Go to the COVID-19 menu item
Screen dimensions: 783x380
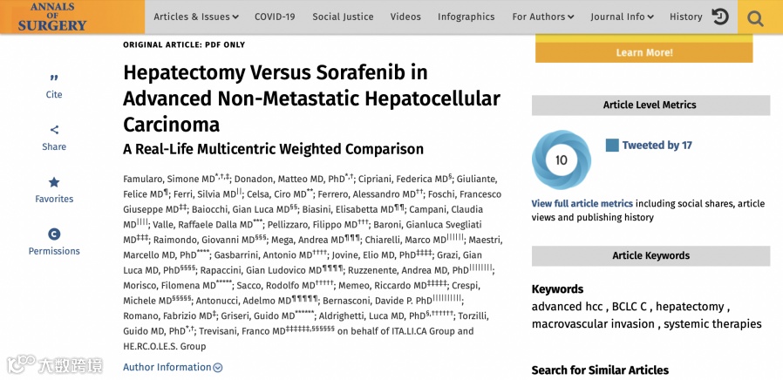click(275, 17)
